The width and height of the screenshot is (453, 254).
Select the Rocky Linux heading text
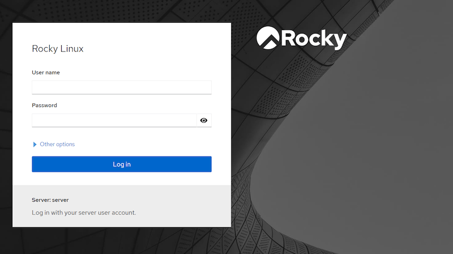pos(58,49)
